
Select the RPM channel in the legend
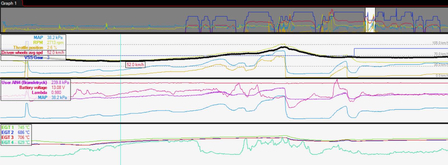(38, 43)
